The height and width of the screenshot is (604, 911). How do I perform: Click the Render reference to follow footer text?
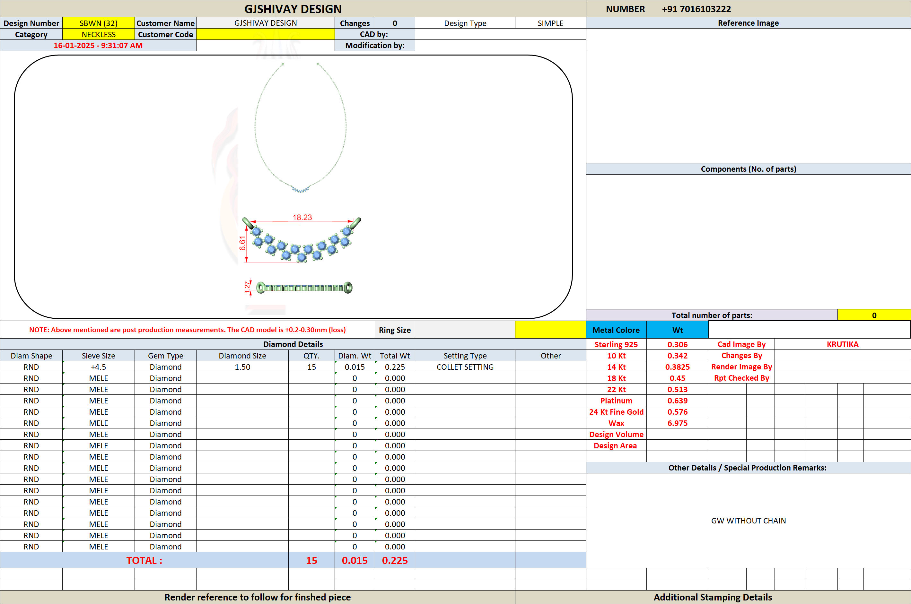[258, 597]
